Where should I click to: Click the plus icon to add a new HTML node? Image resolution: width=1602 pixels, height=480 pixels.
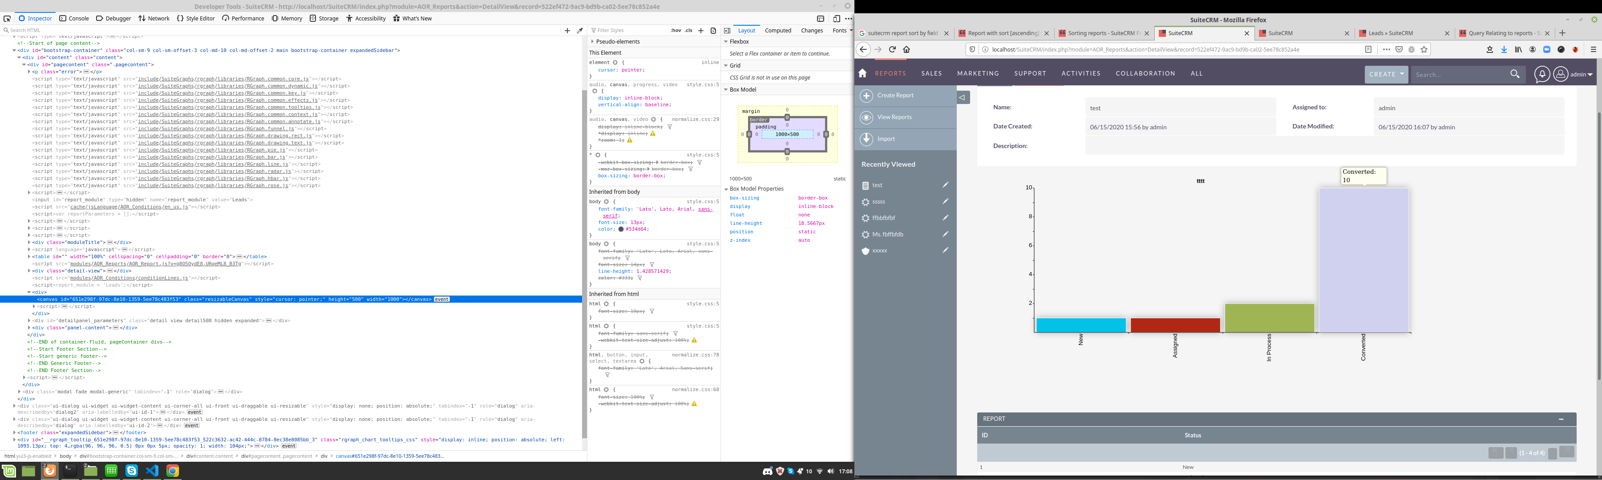click(x=567, y=30)
